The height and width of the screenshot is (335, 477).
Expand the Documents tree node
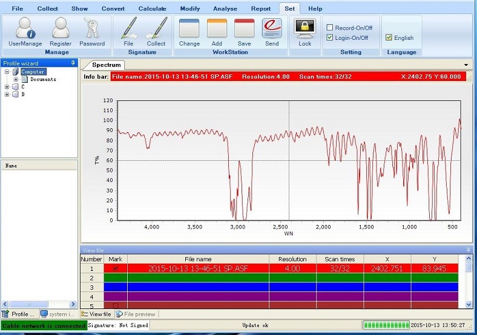point(16,79)
